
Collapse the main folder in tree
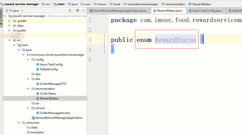(14, 45)
